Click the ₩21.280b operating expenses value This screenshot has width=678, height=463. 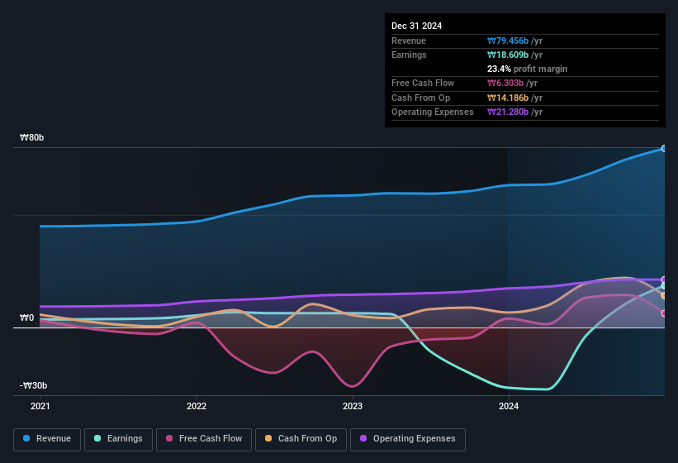point(508,112)
